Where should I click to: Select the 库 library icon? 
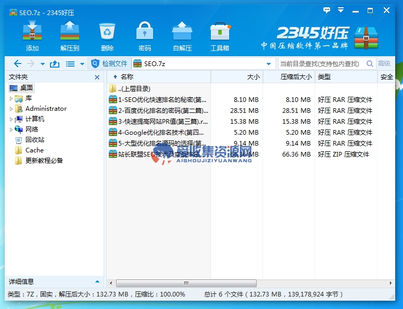pyautogui.click(x=19, y=98)
